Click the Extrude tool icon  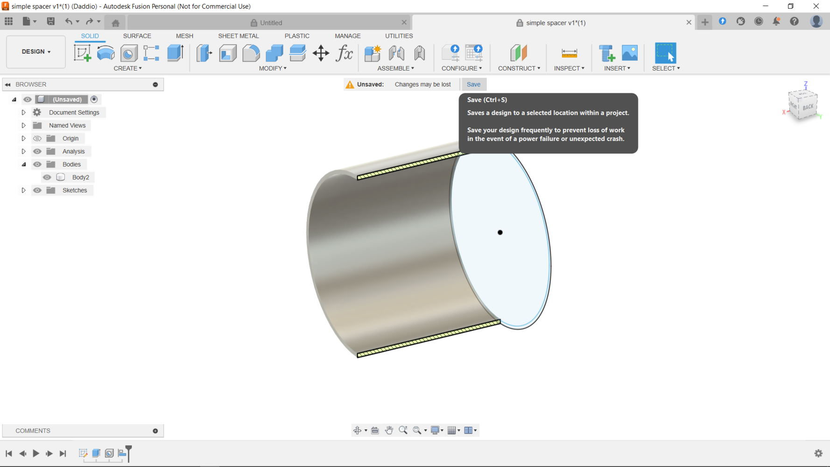pos(176,53)
